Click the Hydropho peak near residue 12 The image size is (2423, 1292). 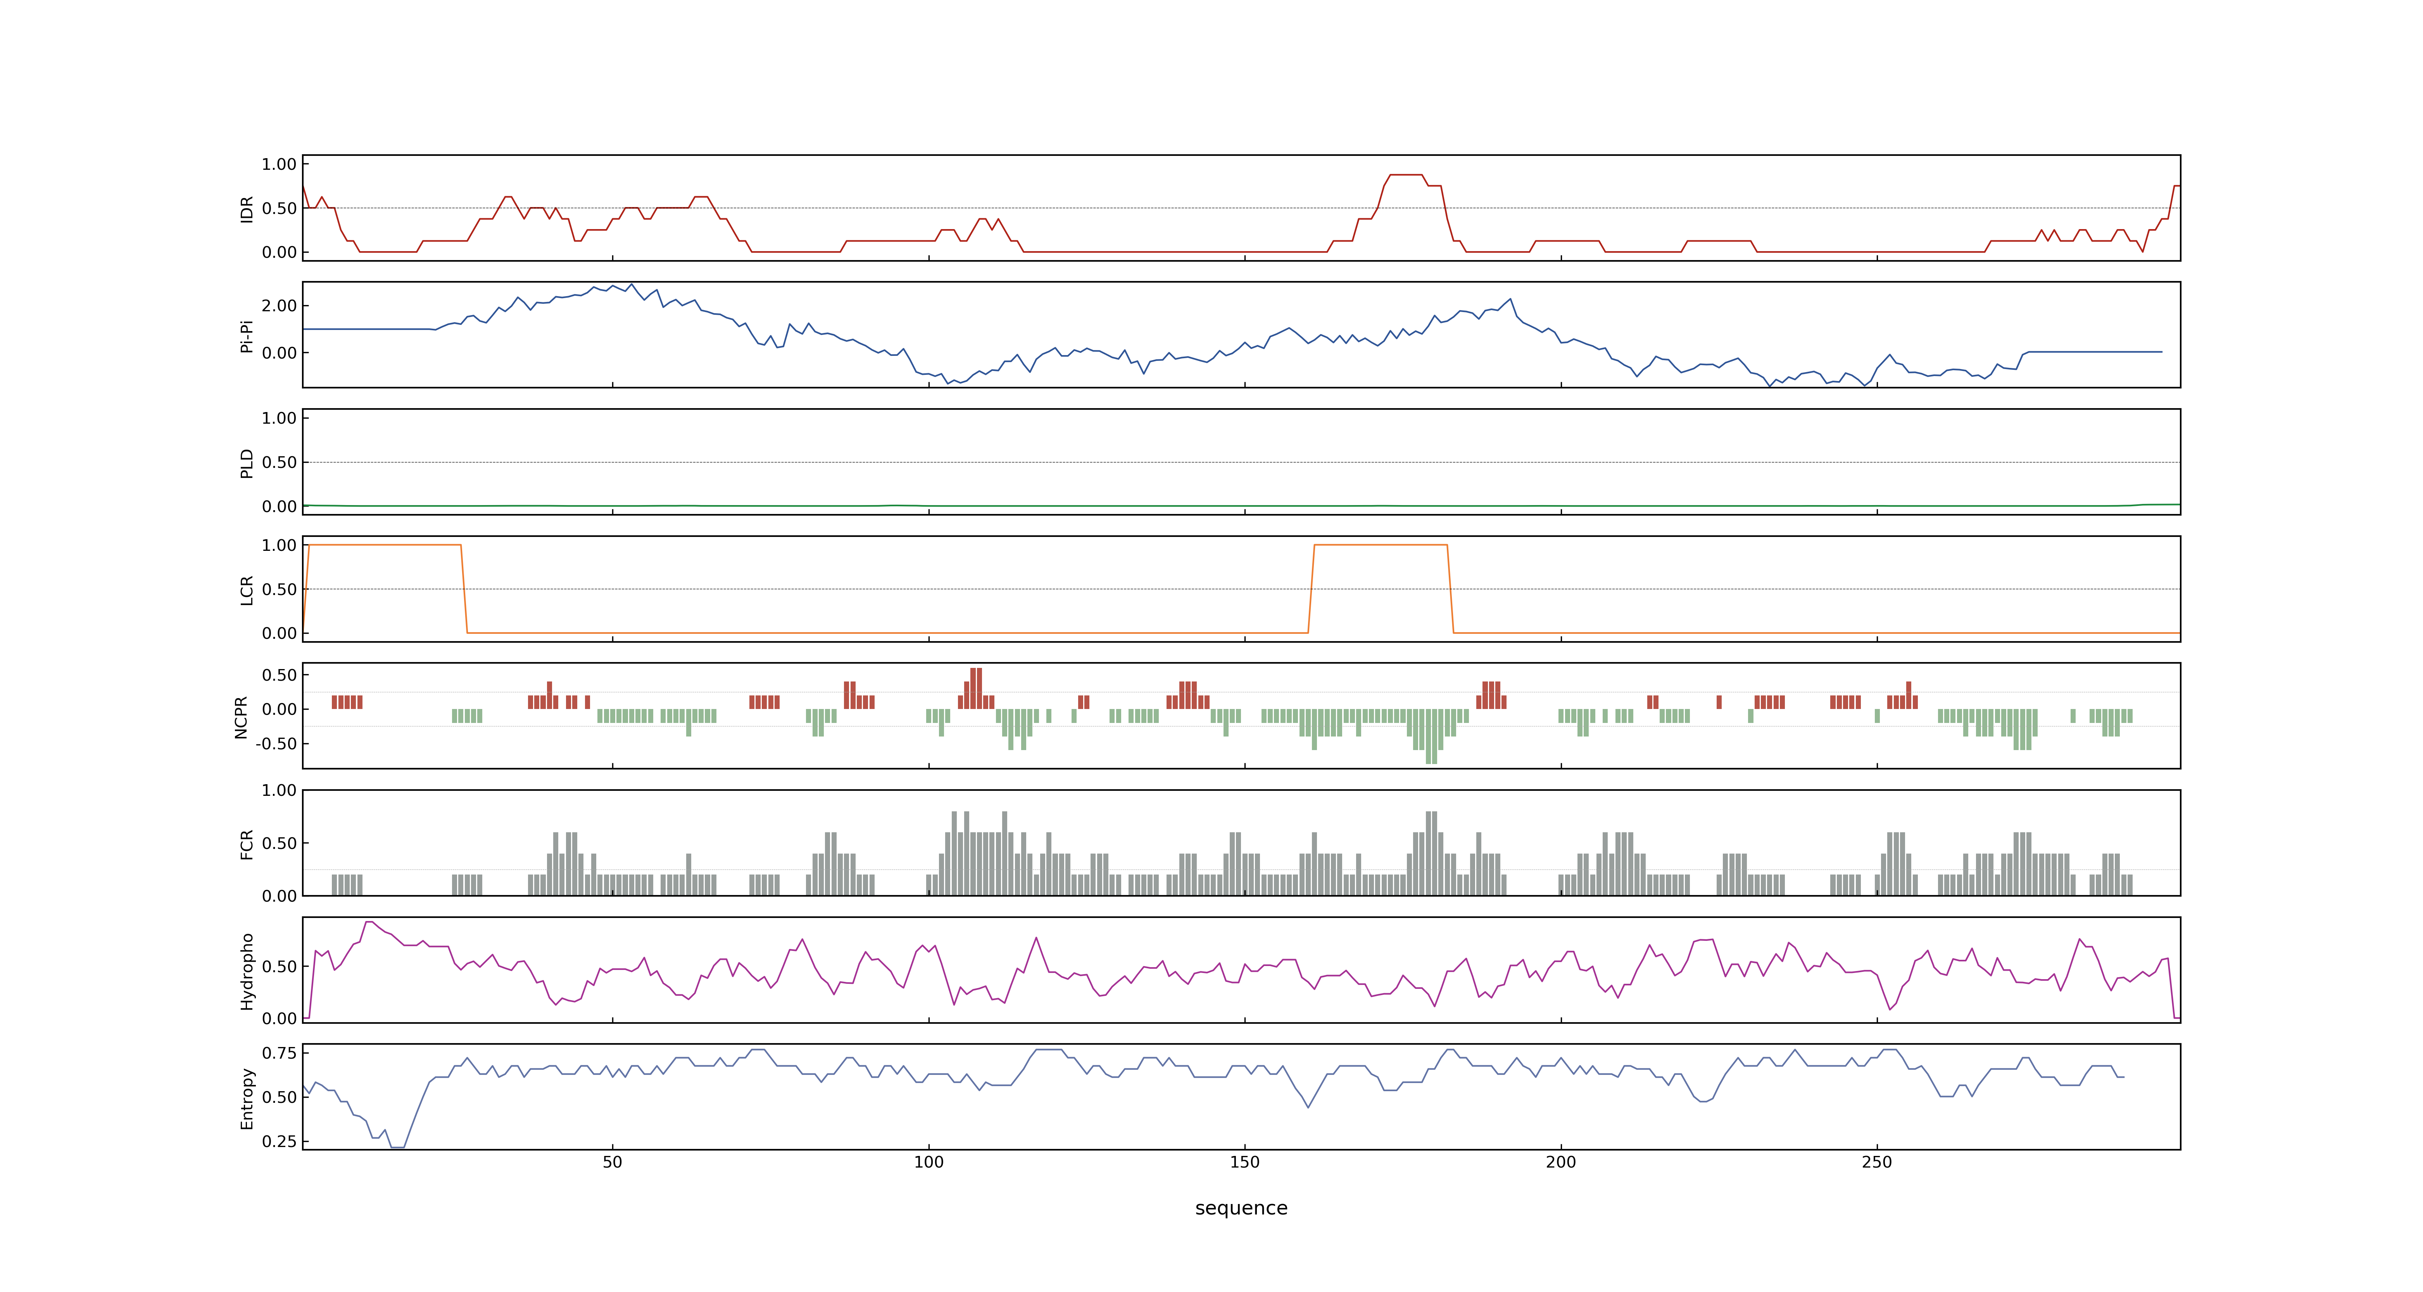pos(370,923)
